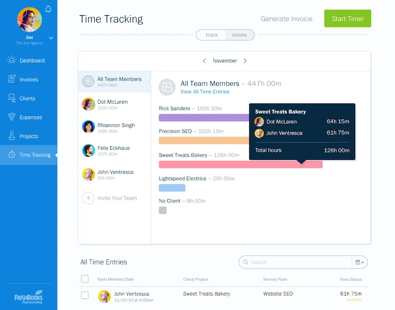Switch the toggle to track mode

[212, 35]
